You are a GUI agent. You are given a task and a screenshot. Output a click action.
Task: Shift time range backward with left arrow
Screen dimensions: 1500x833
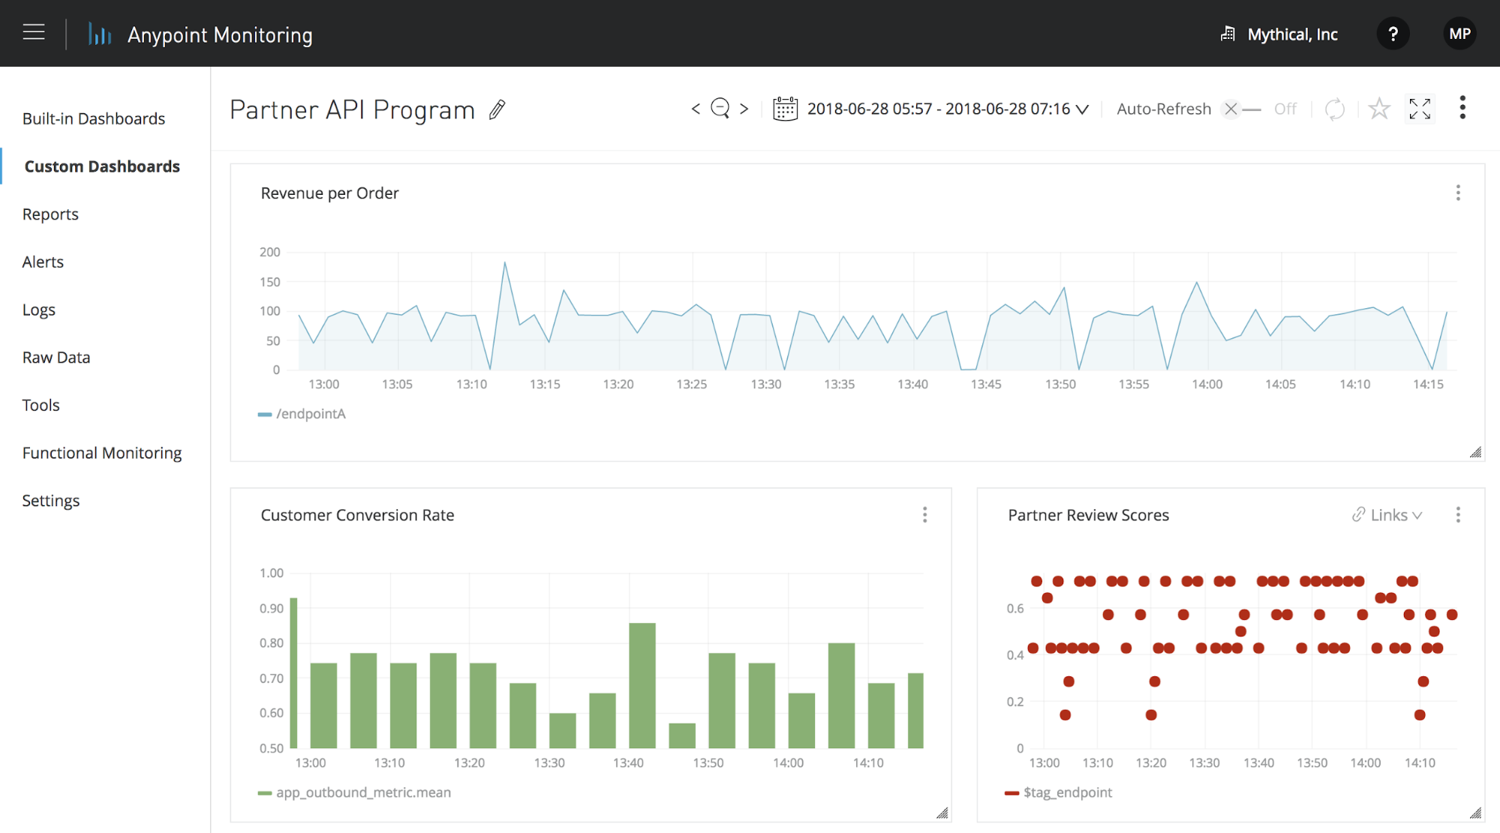(x=696, y=109)
